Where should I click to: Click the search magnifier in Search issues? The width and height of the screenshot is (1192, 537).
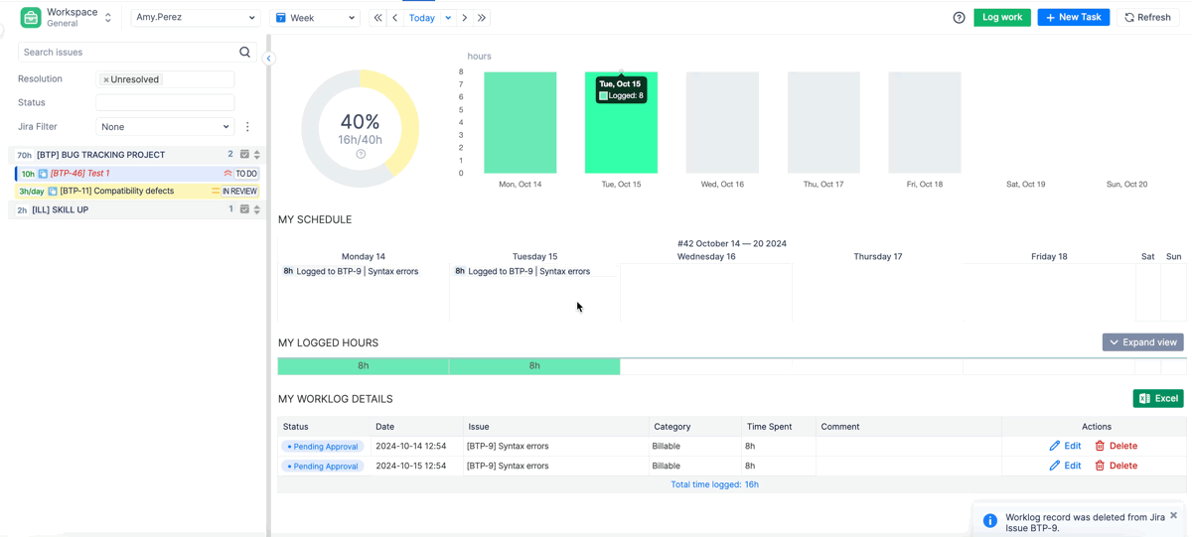(244, 53)
